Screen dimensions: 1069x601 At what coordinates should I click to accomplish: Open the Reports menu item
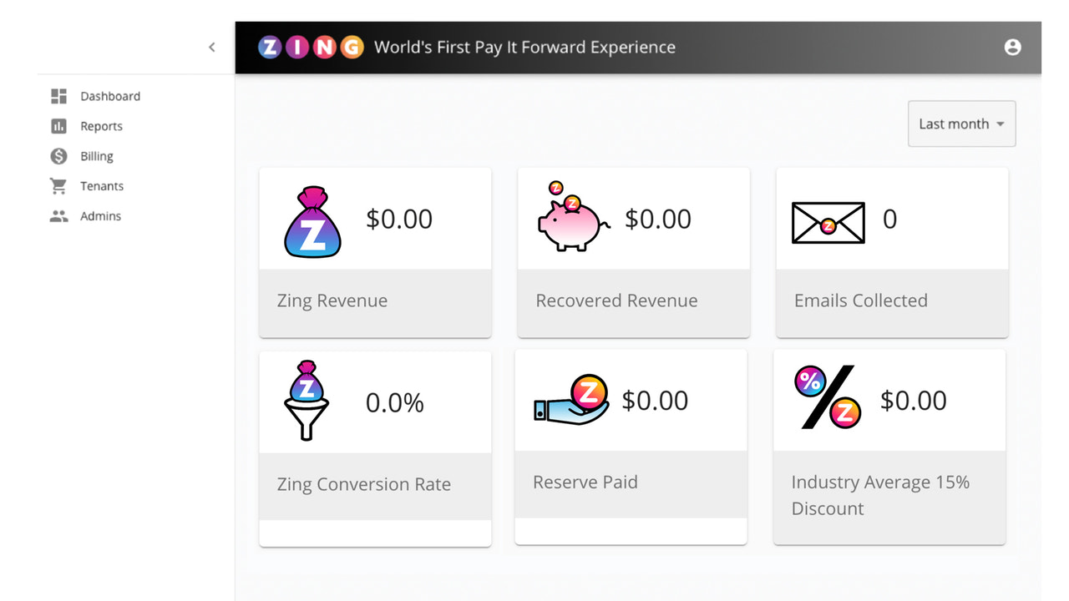tap(101, 126)
